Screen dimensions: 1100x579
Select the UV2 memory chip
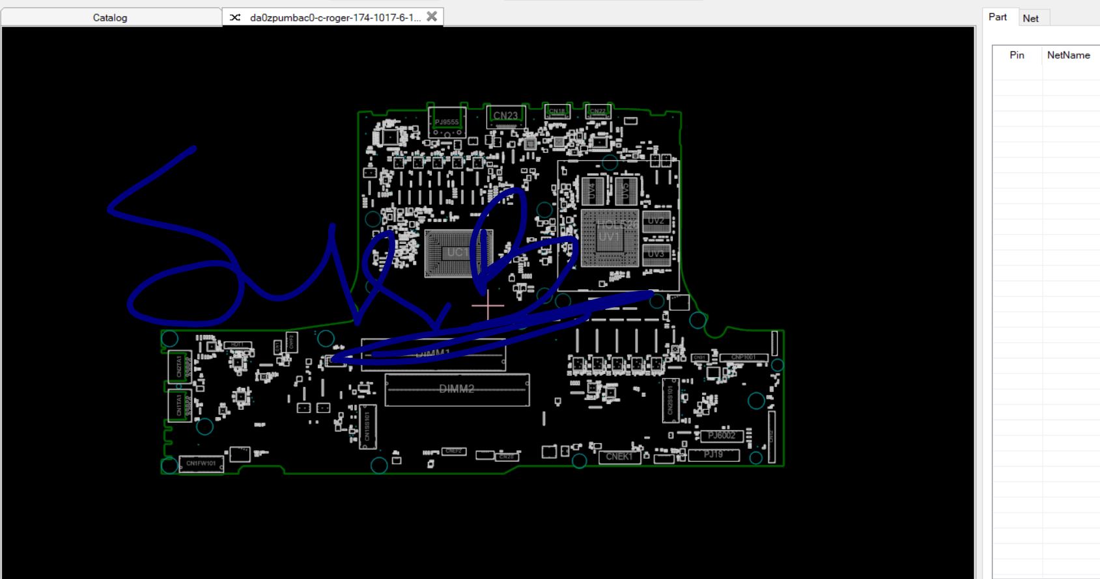click(656, 221)
